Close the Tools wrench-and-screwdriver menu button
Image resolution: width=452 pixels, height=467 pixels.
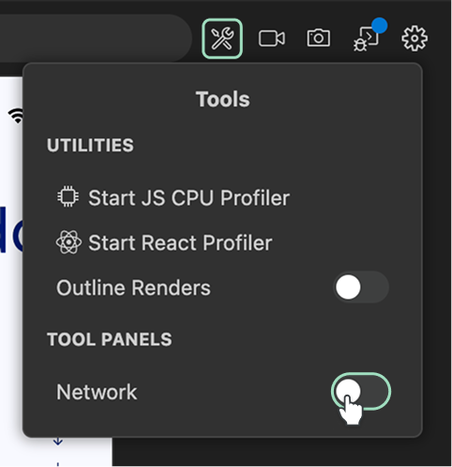click(222, 39)
